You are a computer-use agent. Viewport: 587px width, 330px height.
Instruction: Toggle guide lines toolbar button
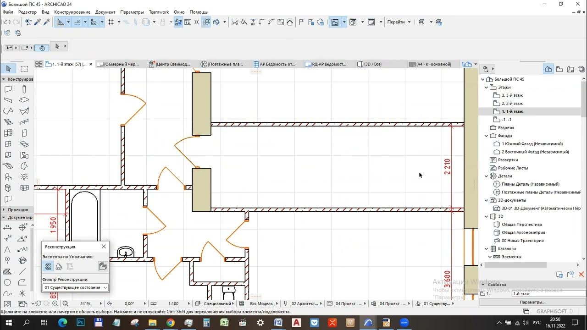[x=61, y=22]
